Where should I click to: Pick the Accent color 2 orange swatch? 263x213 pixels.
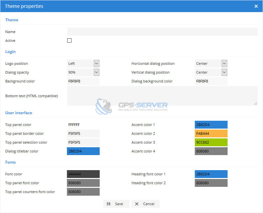click(x=211, y=133)
